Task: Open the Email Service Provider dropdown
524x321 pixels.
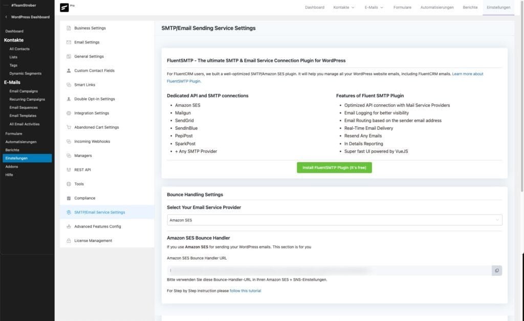Action: 334,220
